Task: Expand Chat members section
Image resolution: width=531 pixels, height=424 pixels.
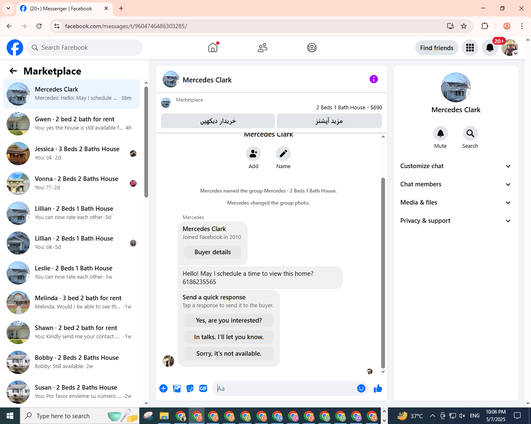Action: click(456, 184)
